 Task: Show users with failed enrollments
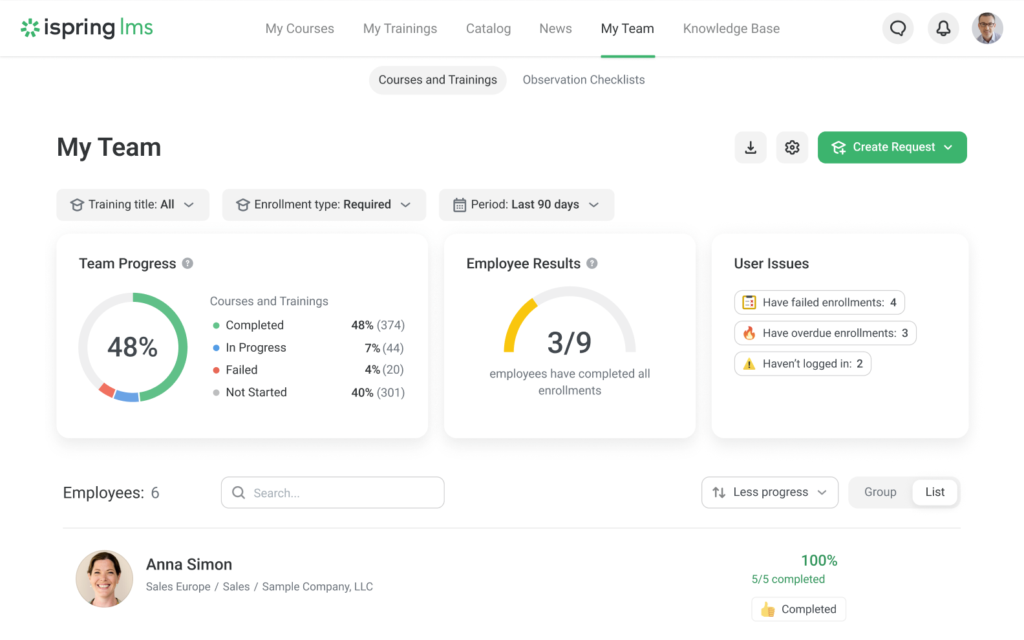[x=819, y=303]
